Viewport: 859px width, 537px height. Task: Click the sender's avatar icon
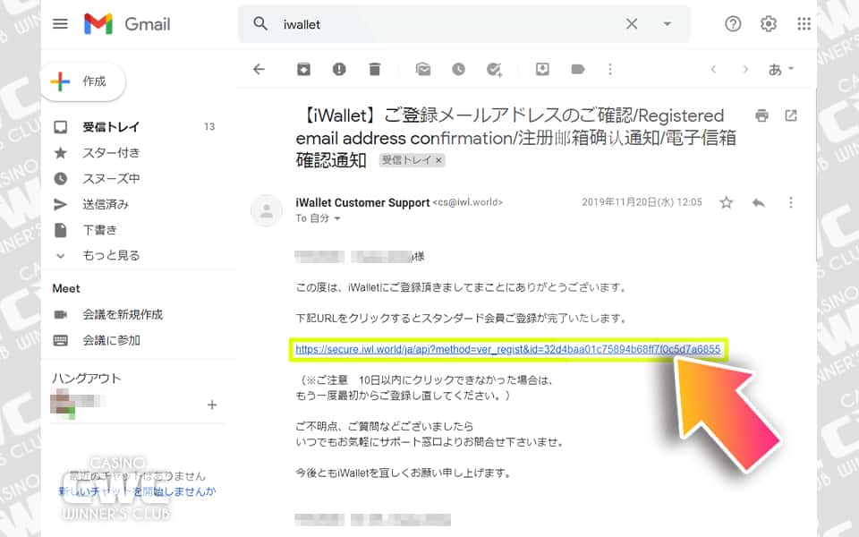(x=267, y=210)
